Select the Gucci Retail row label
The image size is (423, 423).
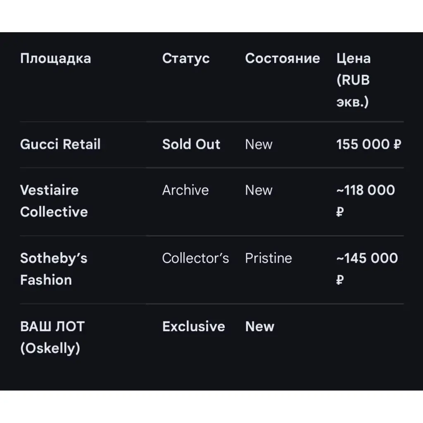pos(60,144)
